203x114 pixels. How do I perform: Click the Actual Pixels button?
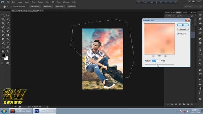(35, 7)
